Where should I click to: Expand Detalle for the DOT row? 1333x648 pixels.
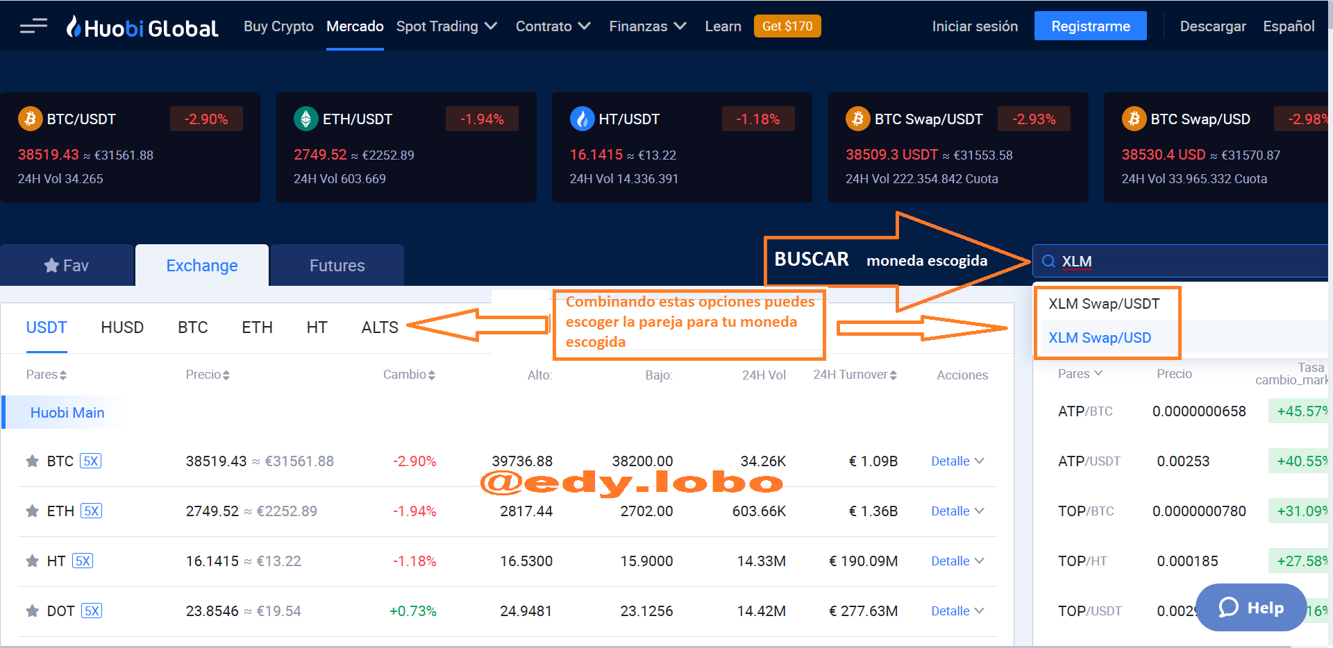tap(957, 611)
